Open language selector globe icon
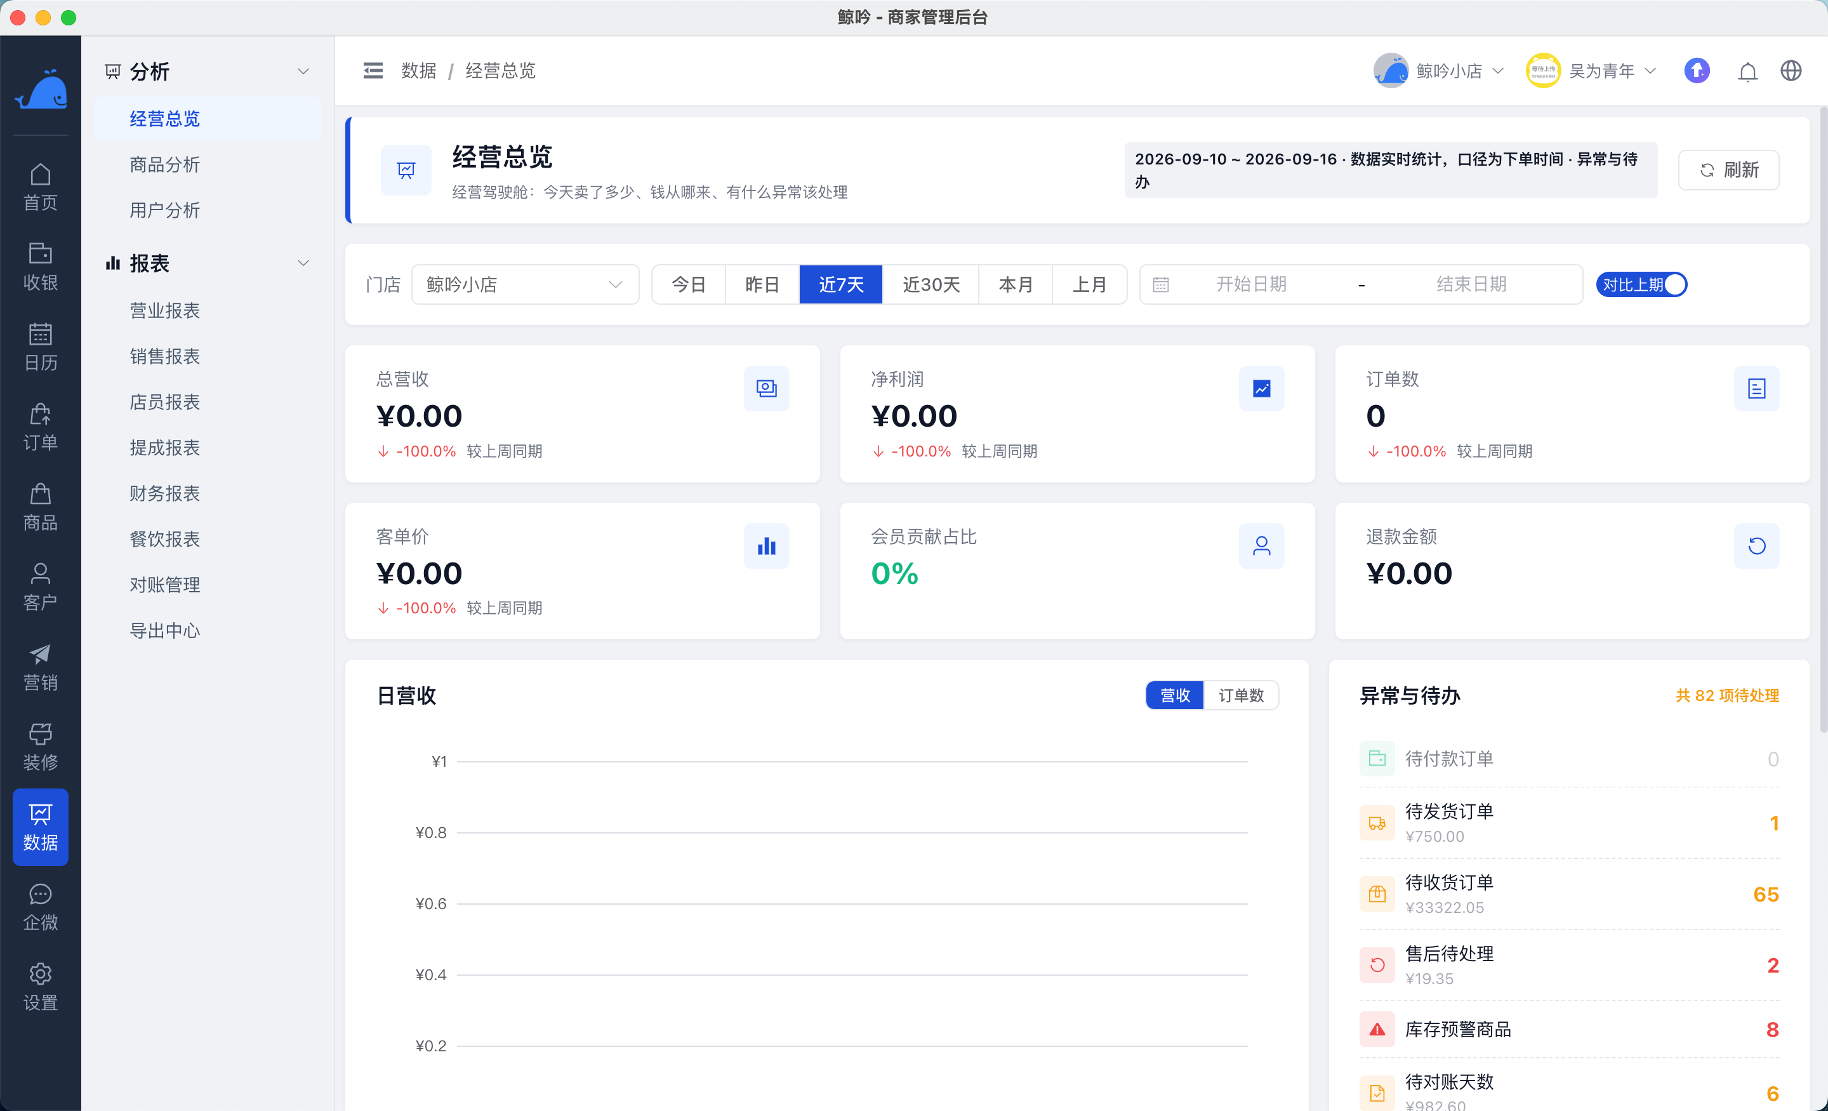Viewport: 1828px width, 1111px height. pos(1791,70)
